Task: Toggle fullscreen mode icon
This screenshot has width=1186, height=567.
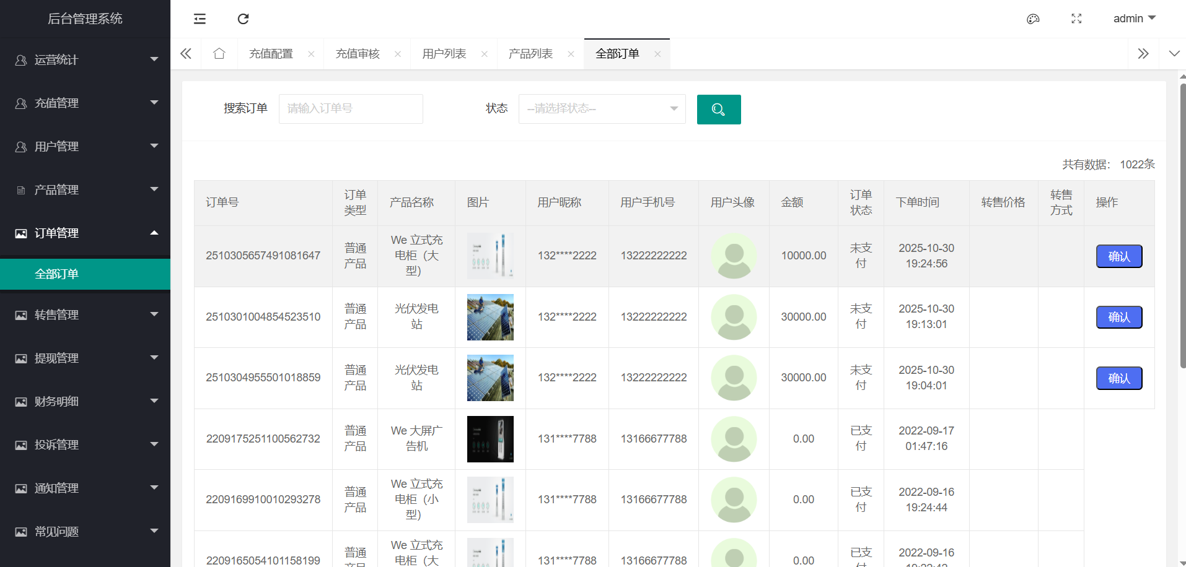Action: point(1076,19)
